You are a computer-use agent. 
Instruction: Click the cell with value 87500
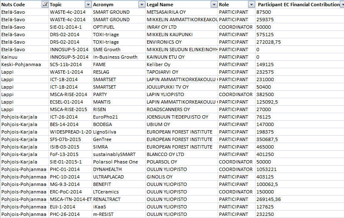[x=300, y=12]
